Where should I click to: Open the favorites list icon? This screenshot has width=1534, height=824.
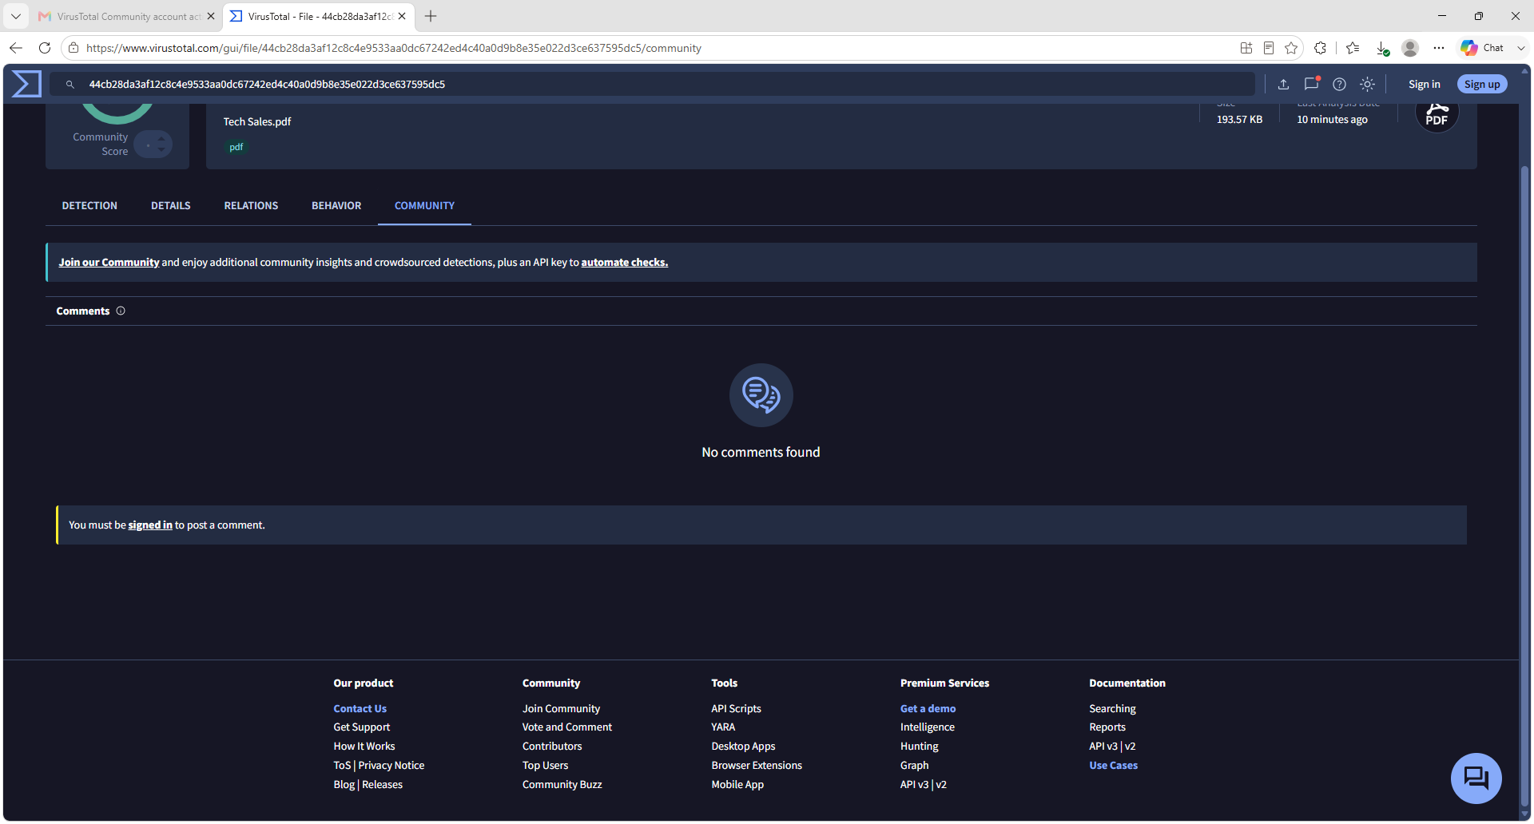[x=1353, y=48]
